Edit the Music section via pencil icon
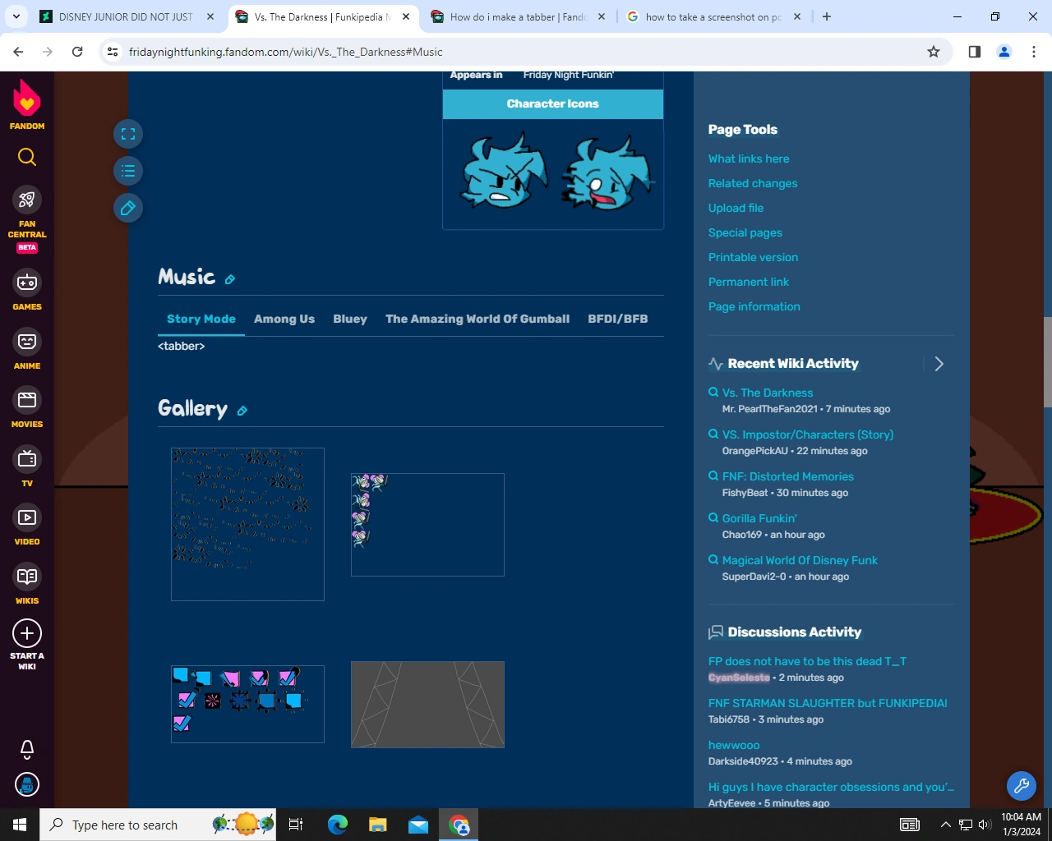Image resolution: width=1052 pixels, height=841 pixels. [230, 279]
